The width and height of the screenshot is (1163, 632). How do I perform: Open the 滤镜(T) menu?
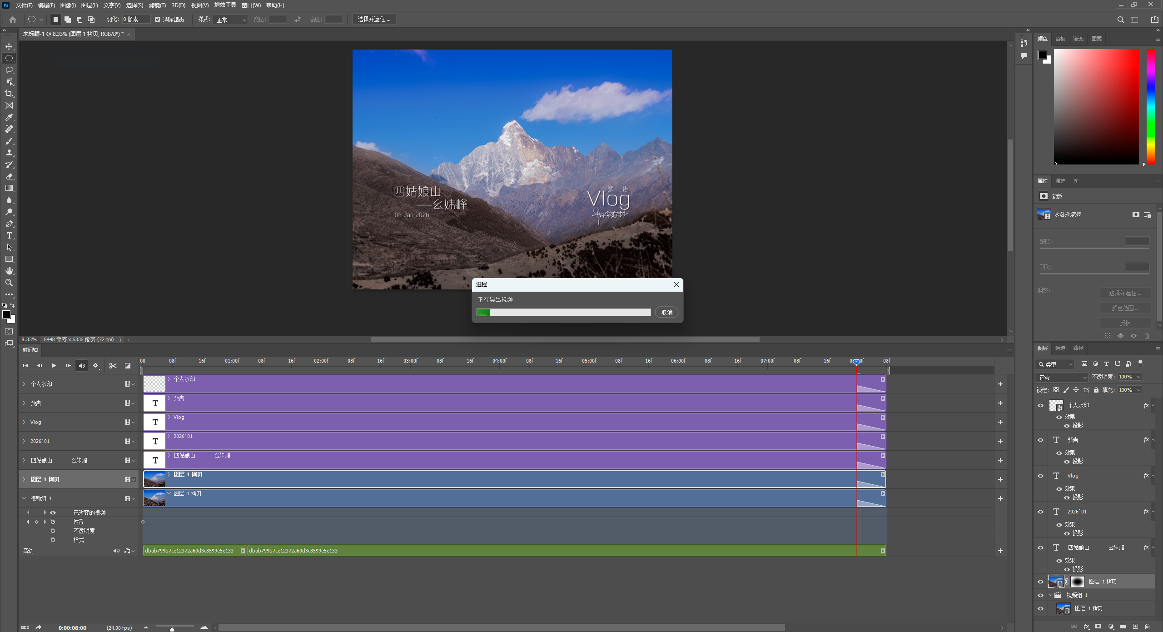point(157,5)
